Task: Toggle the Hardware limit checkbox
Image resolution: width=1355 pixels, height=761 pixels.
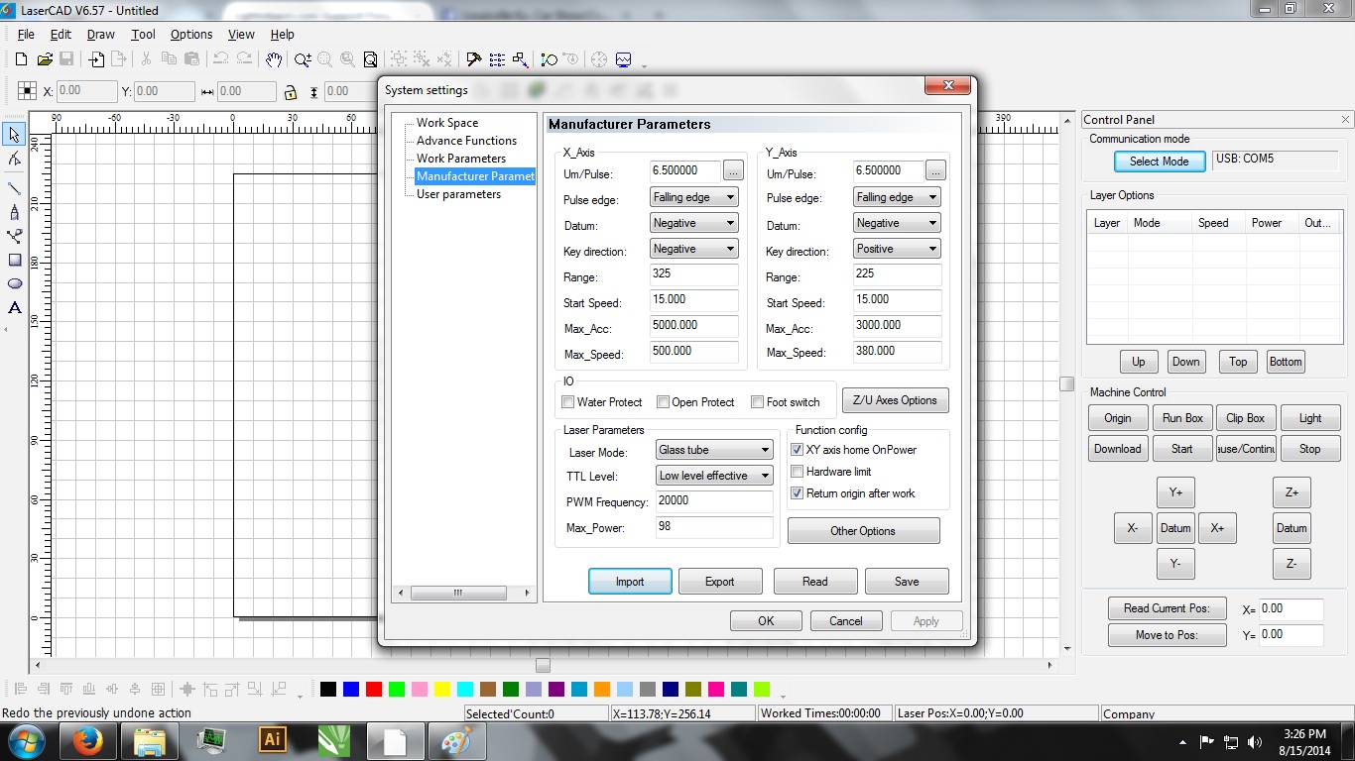Action: [x=797, y=472]
